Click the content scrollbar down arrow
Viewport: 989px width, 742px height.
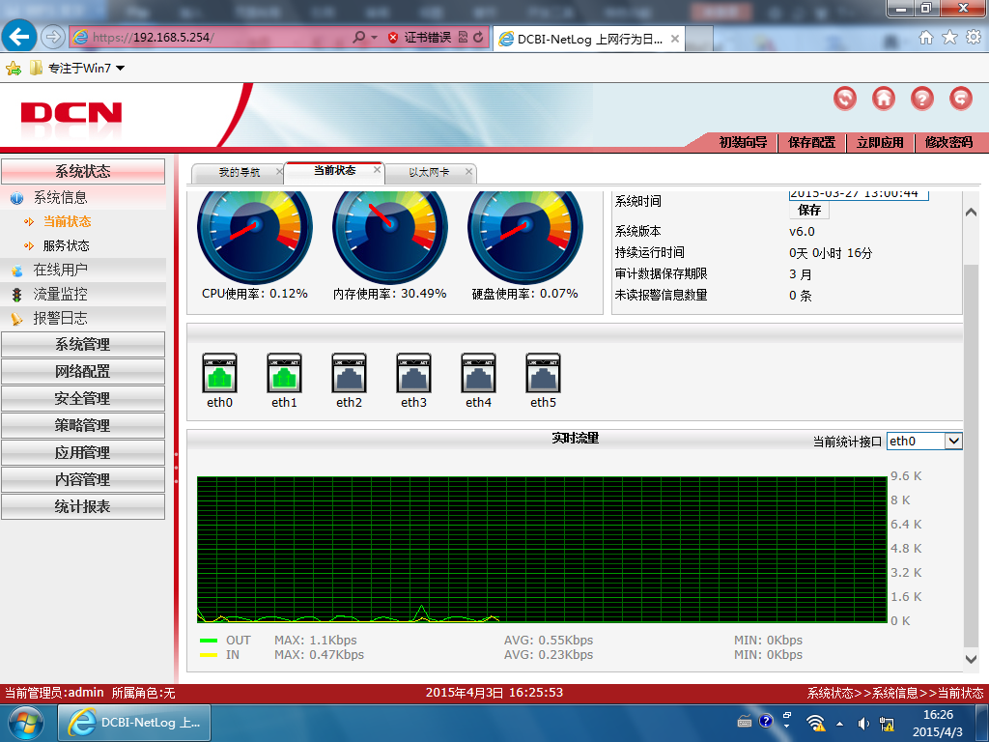[x=971, y=659]
